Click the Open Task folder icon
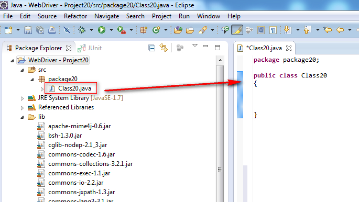Viewport: 359px width, 202px height. [190, 30]
